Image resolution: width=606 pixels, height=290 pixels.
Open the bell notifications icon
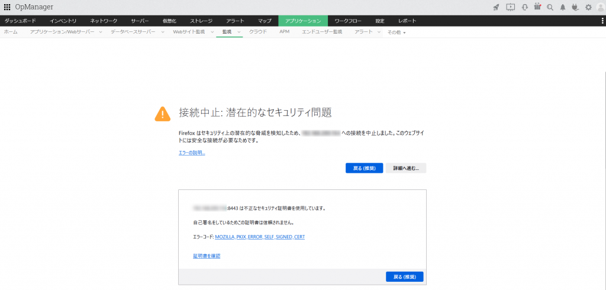pyautogui.click(x=563, y=7)
